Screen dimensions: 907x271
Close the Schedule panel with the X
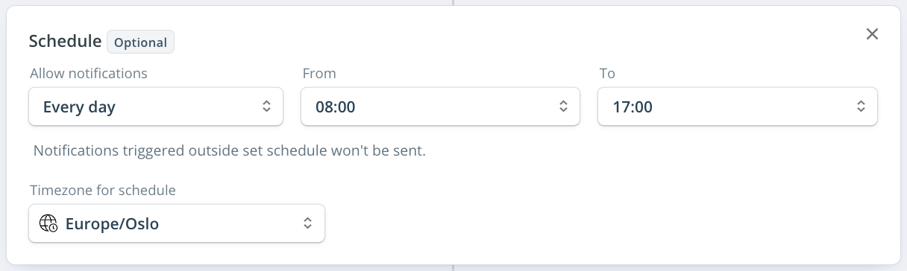point(872,34)
